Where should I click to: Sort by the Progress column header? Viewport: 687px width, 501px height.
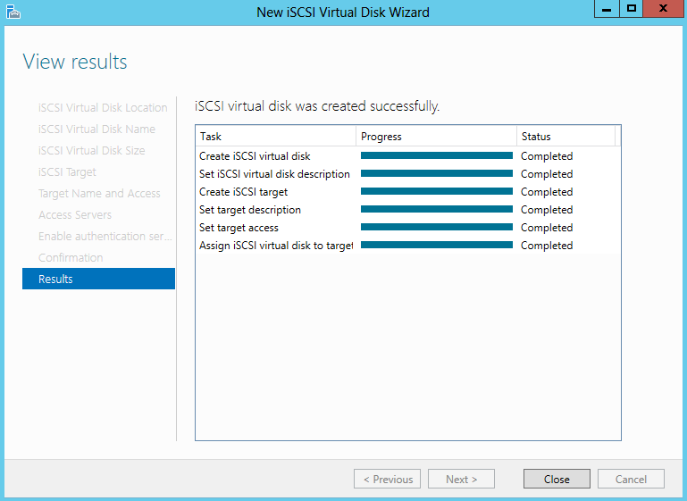[436, 137]
